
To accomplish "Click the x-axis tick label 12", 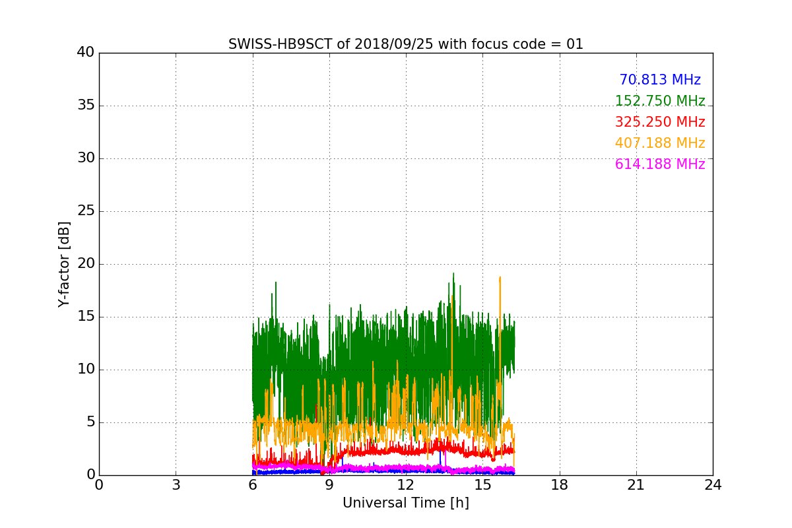I will point(406,485).
